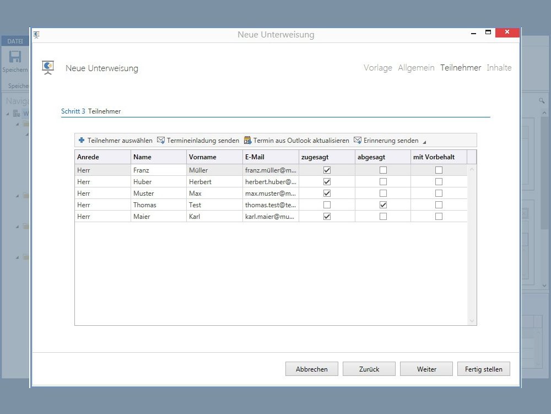Screen dimensions: 551x414
Task: Uncheck zugesagt for Franz Müller
Action: (x=327, y=170)
